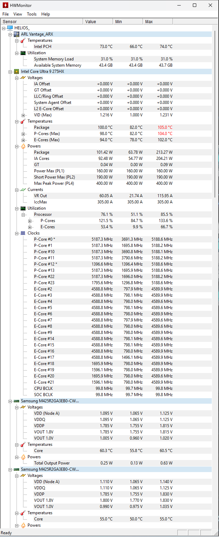The image size is (219, 537).
Task: Click the second Samsung Voltages zigzag icon
Action: coord(23,476)
